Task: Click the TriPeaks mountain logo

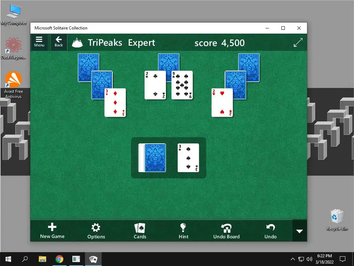Action: [77, 43]
